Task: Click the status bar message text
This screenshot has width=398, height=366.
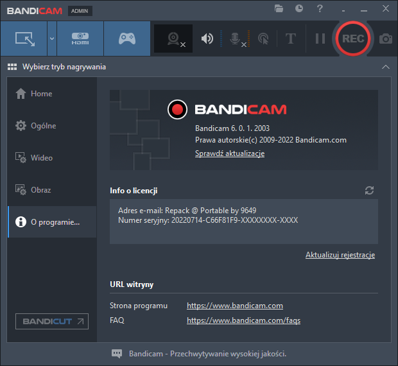Action: pos(207,354)
